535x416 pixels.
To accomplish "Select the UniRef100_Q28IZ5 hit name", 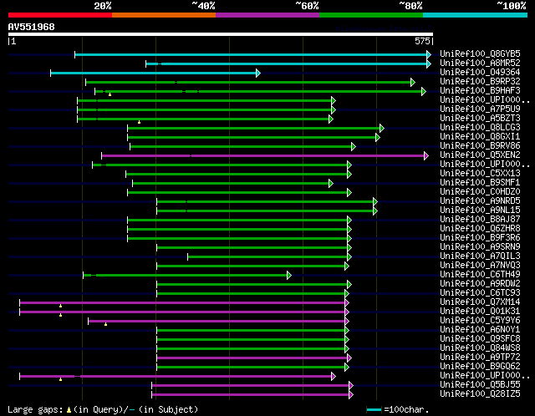I will tap(480, 394).
